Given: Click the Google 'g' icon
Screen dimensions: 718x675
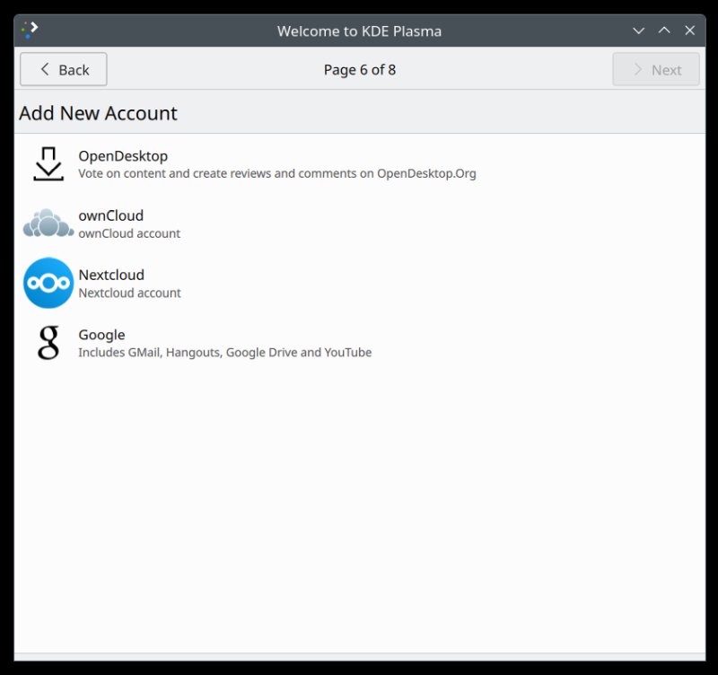Looking at the screenshot, I should click(48, 343).
